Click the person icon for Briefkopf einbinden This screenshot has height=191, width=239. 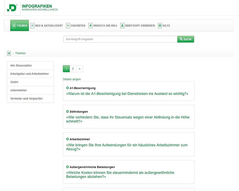coord(122,25)
